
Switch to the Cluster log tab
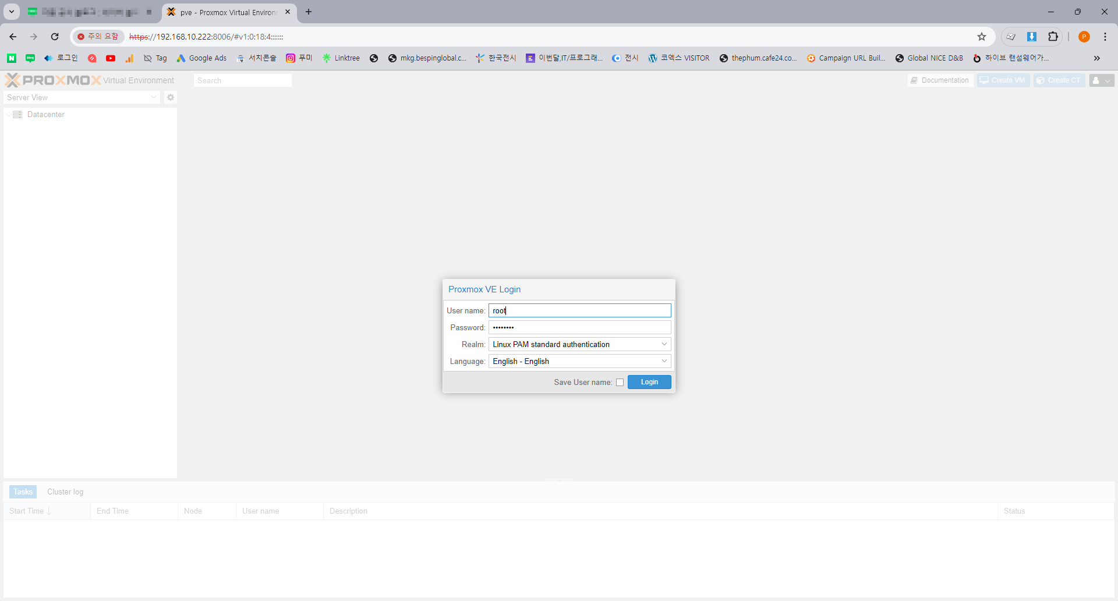(65, 492)
